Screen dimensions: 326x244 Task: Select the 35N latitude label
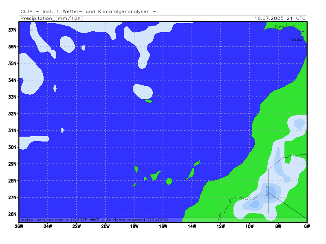12,63
